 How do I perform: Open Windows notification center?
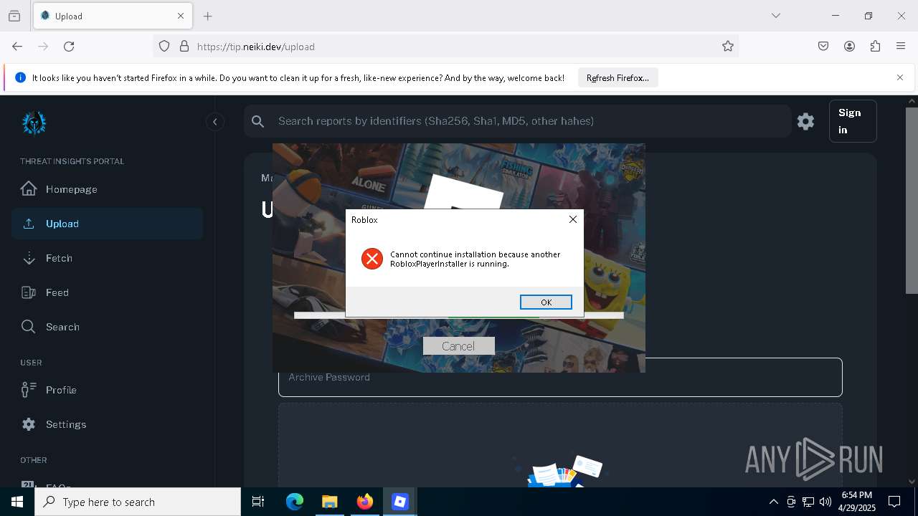click(894, 502)
